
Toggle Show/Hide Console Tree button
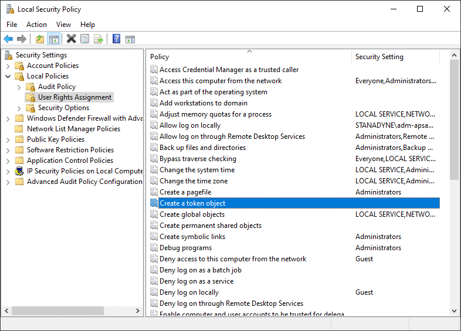coord(53,39)
